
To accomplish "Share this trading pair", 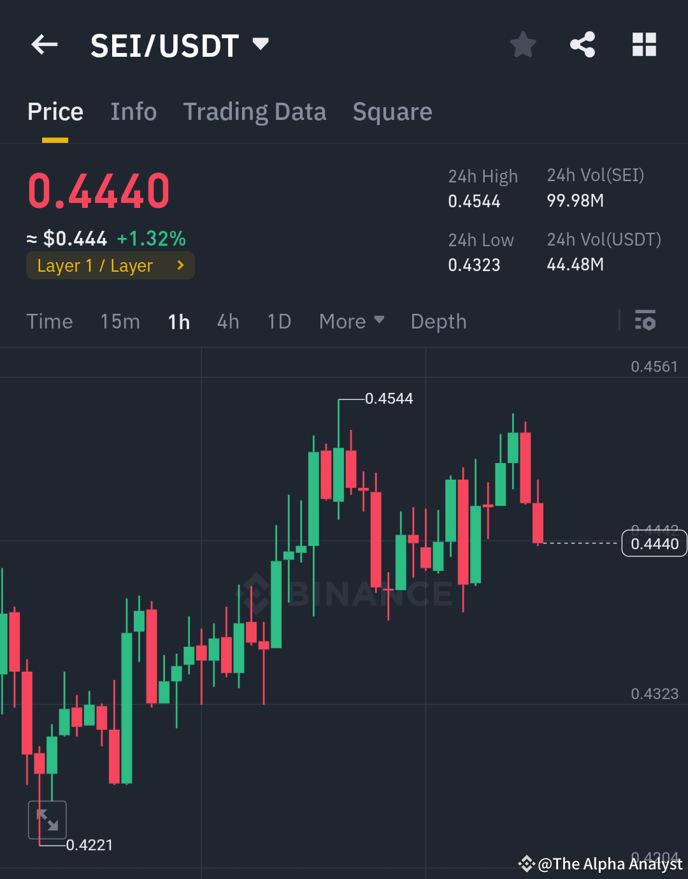I will pyautogui.click(x=582, y=44).
